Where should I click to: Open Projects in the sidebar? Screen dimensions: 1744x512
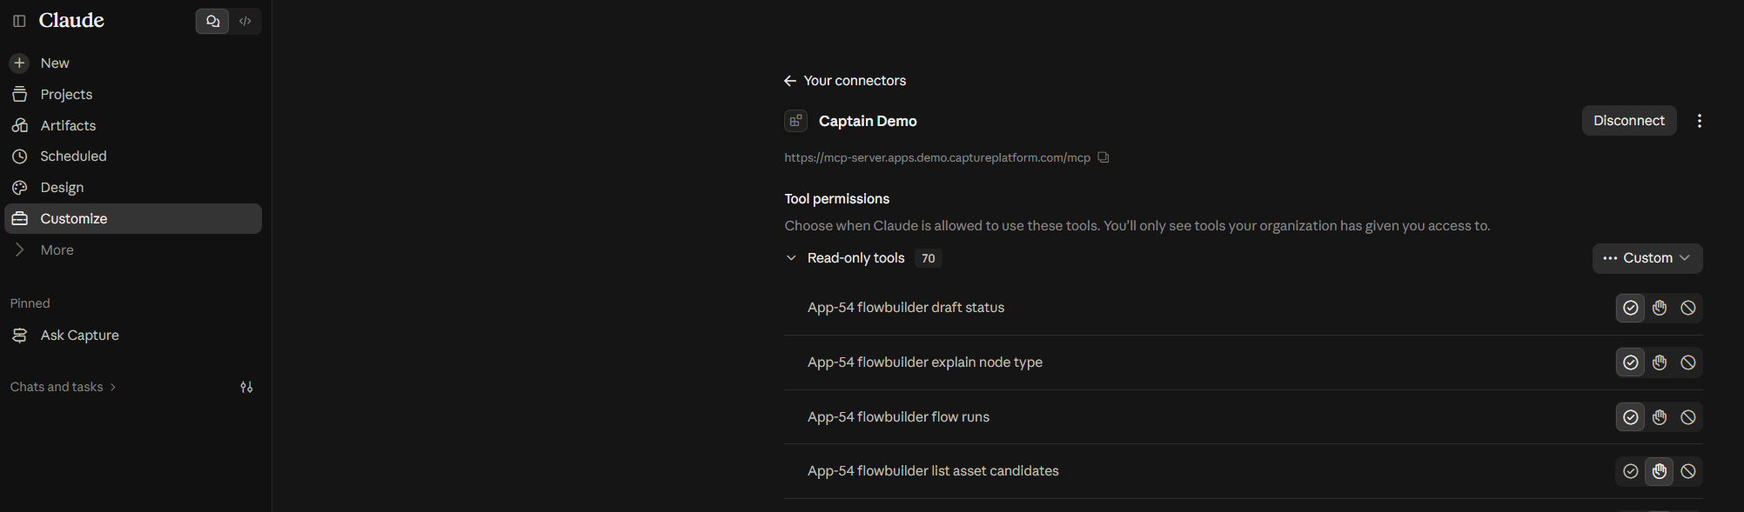click(x=133, y=94)
